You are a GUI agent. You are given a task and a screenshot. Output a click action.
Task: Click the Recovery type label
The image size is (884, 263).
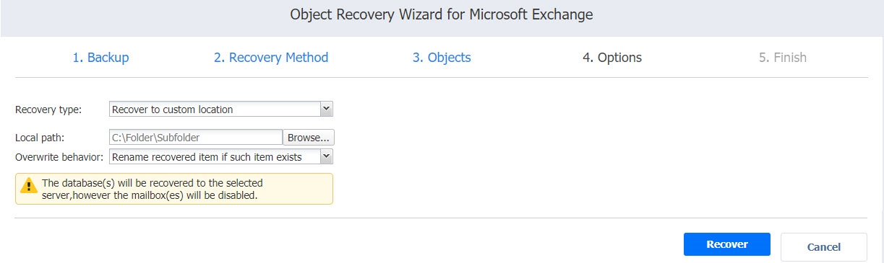point(48,110)
